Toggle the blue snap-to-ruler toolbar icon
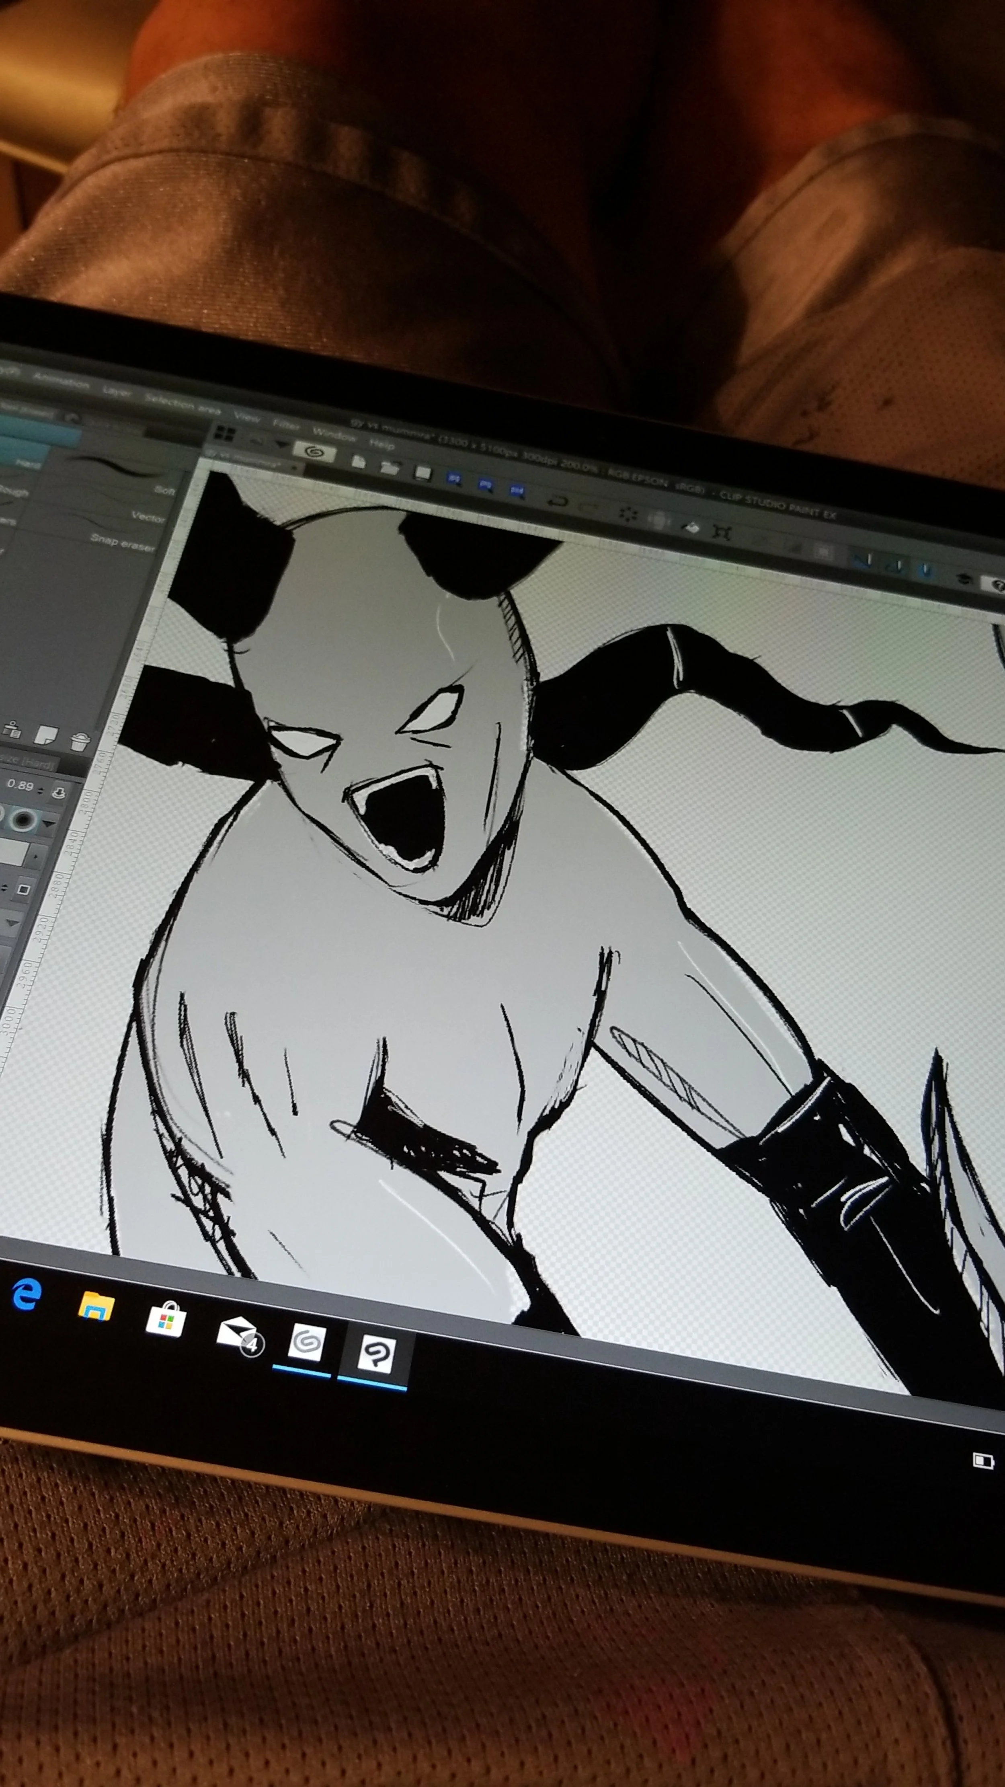This screenshot has height=1787, width=1005. coord(862,561)
